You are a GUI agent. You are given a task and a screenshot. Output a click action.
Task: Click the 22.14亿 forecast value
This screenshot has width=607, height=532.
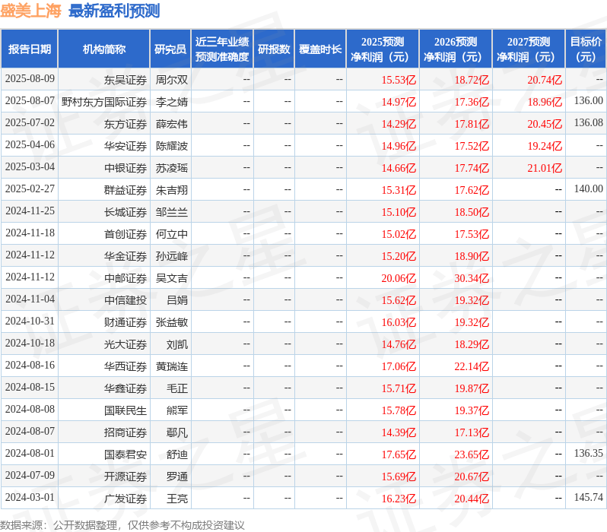[472, 367]
